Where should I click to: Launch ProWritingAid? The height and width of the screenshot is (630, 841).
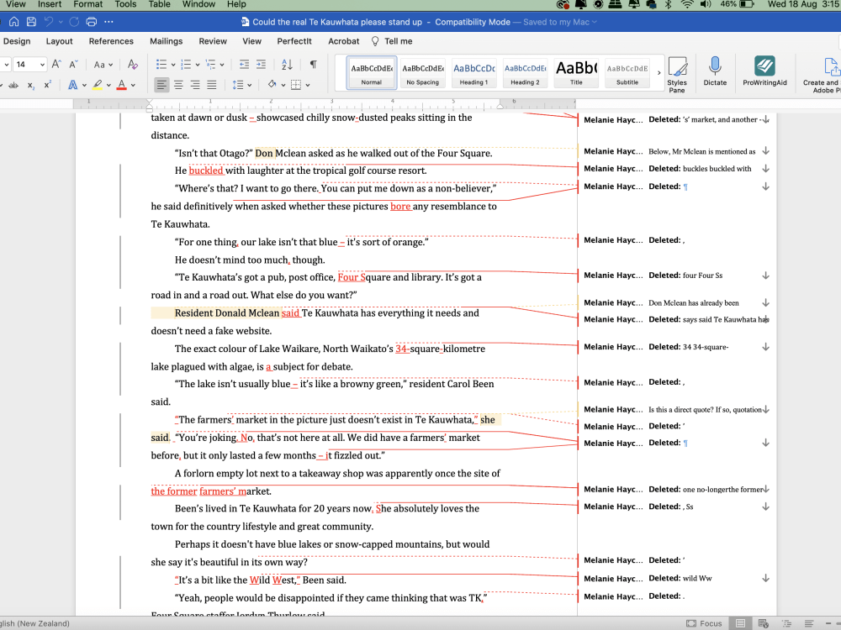(764, 71)
